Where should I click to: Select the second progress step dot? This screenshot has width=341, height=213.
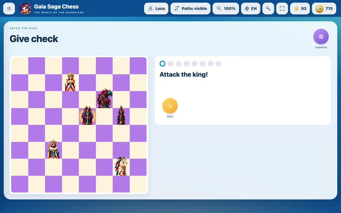pyautogui.click(x=170, y=64)
